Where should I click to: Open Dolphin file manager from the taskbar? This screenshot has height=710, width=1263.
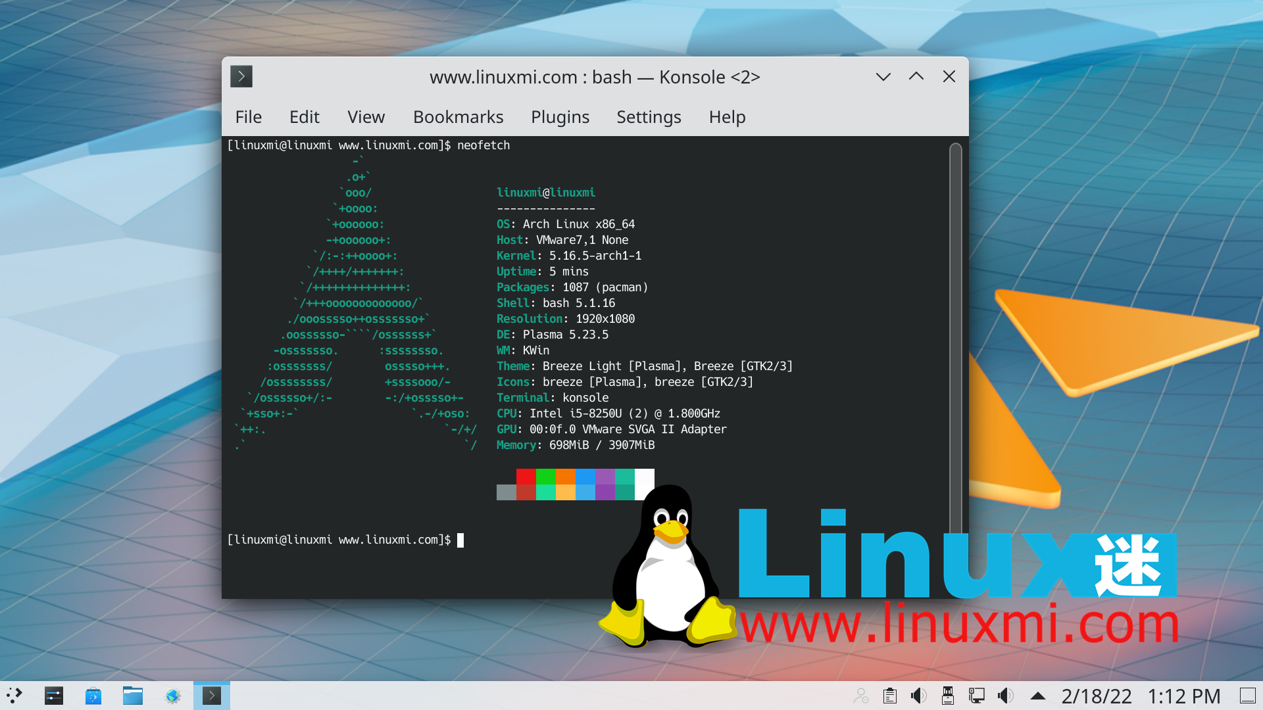(133, 696)
